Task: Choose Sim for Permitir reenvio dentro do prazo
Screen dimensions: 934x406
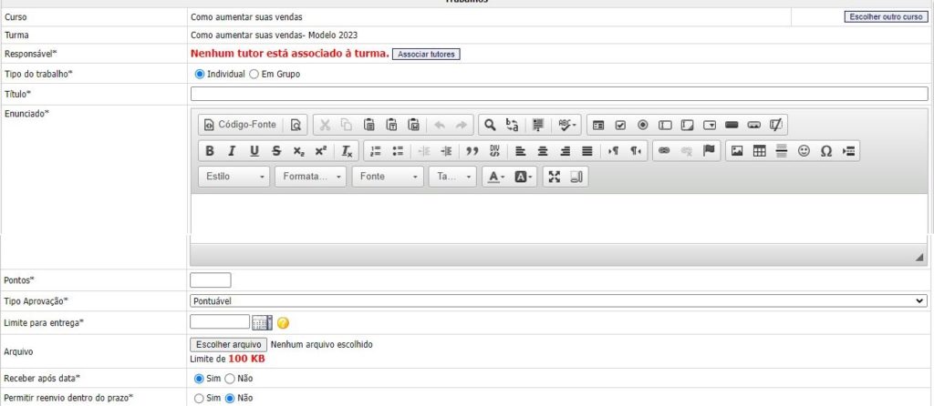Action: tap(200, 398)
